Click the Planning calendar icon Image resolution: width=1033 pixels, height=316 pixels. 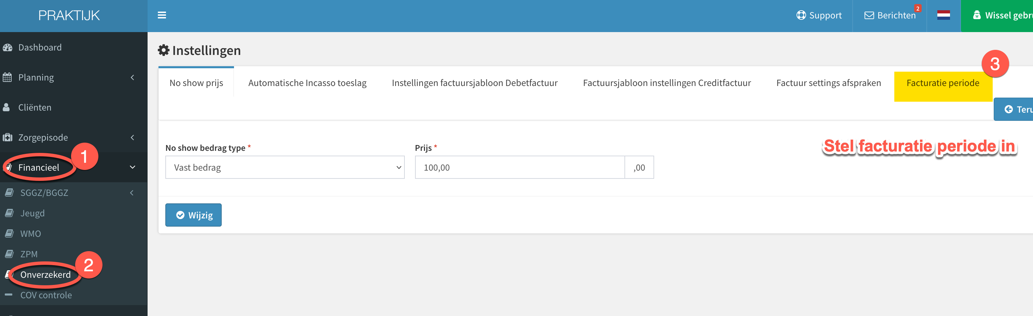pos(7,77)
